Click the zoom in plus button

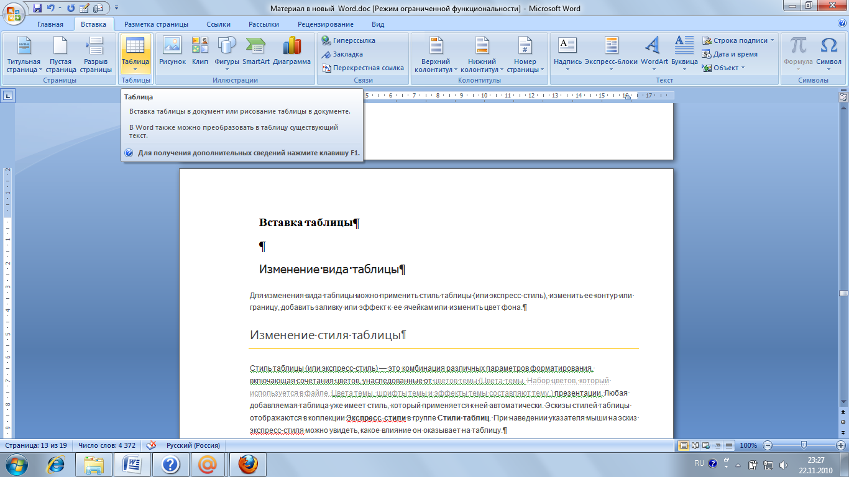coord(840,445)
